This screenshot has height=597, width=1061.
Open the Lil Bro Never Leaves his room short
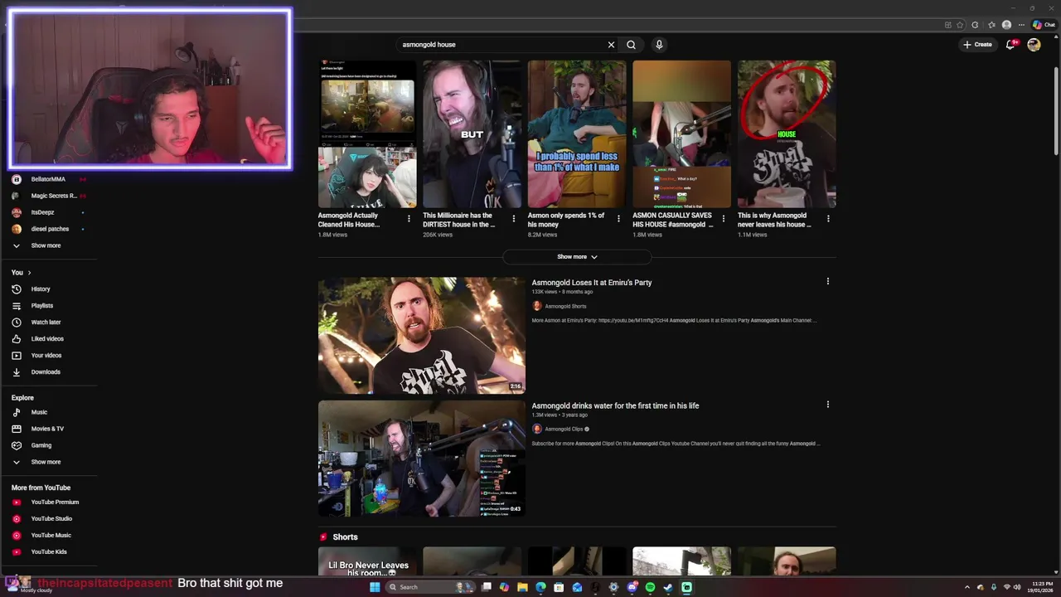pyautogui.click(x=367, y=561)
